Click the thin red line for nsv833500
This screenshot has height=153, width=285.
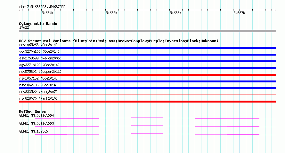tap(147, 95)
